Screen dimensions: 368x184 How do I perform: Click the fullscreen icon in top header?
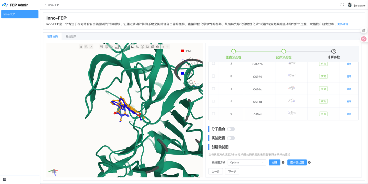coord(342,5)
